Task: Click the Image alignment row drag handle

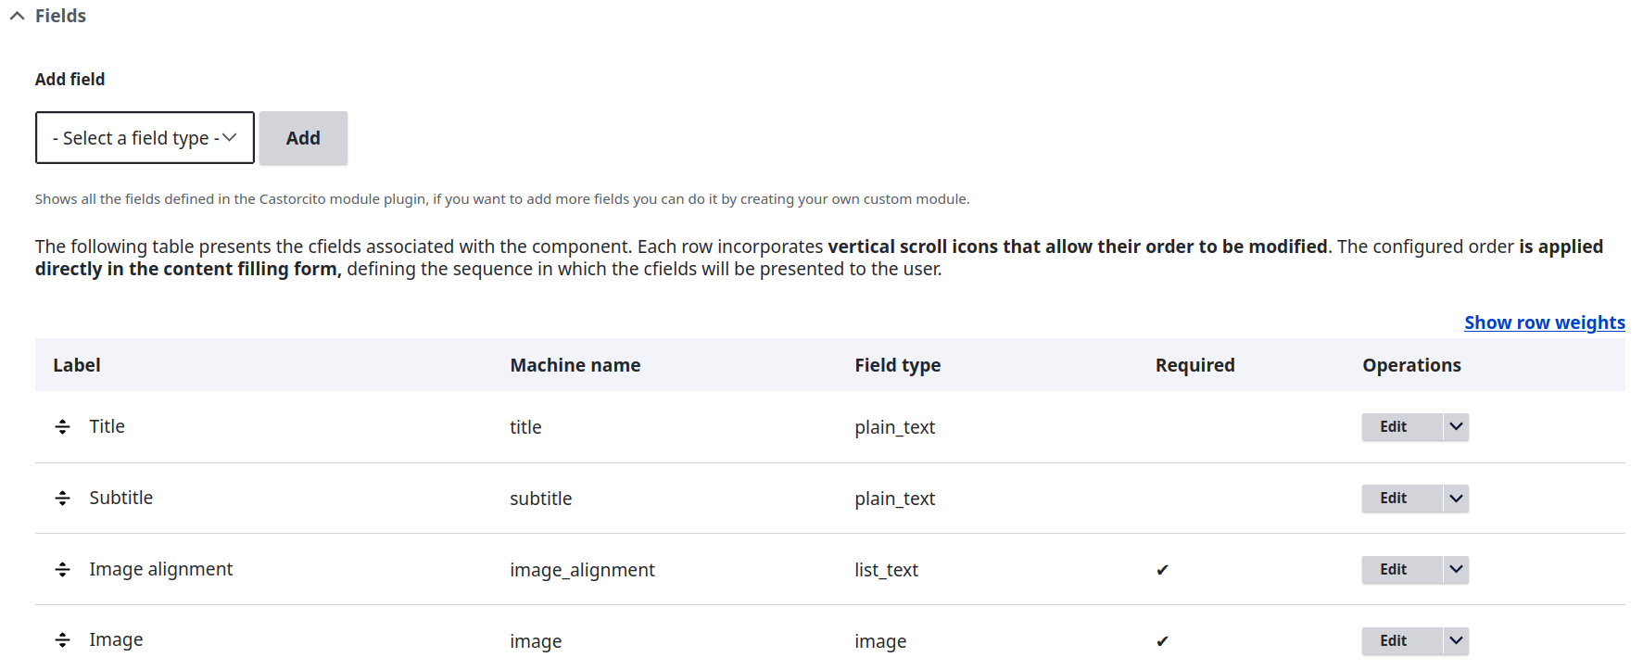Action: click(x=62, y=570)
